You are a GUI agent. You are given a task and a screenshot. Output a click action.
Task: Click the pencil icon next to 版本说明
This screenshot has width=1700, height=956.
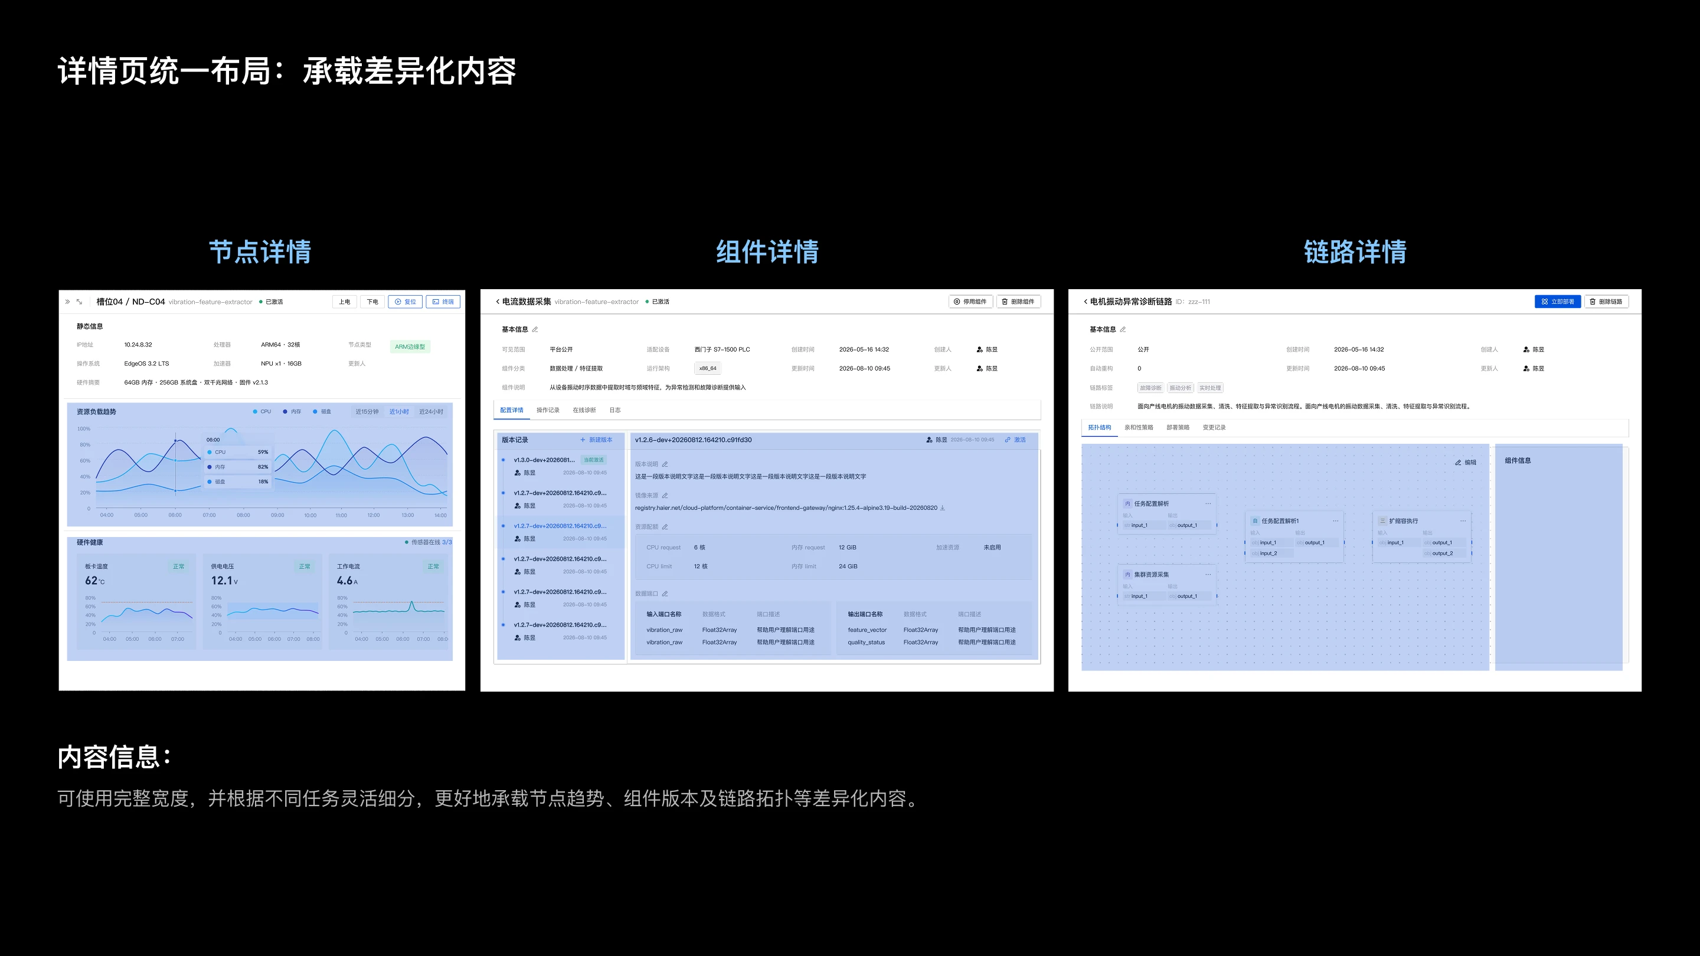click(665, 464)
